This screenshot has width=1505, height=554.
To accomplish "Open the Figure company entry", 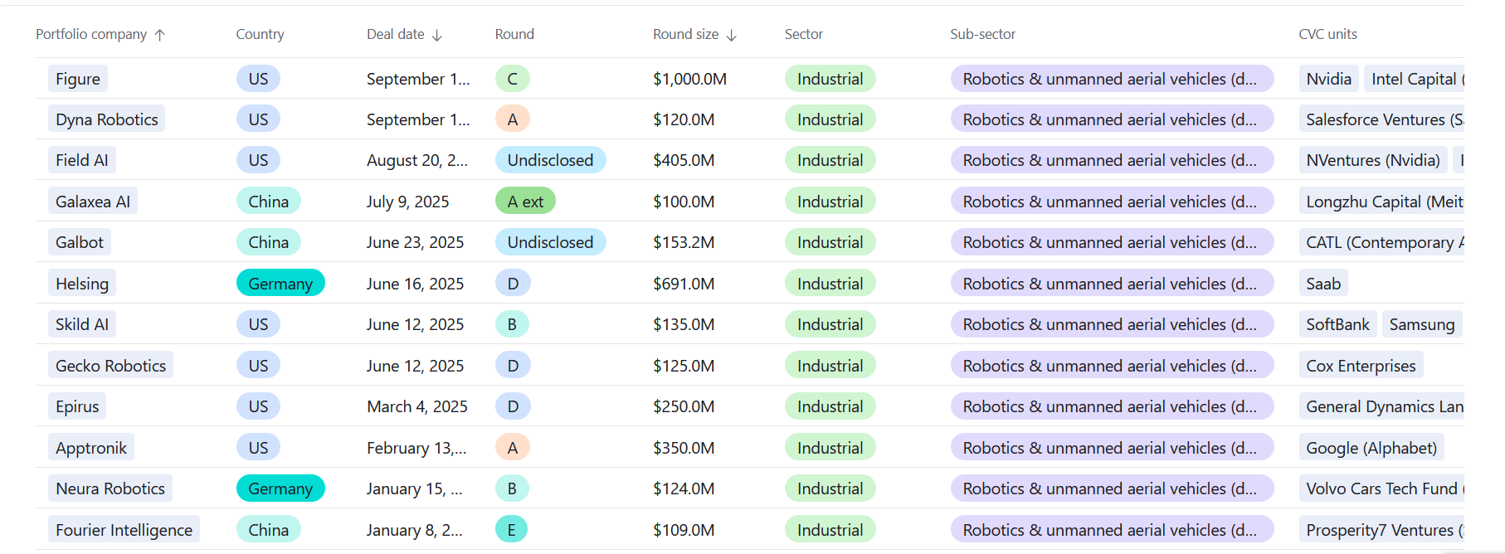I will pyautogui.click(x=78, y=79).
